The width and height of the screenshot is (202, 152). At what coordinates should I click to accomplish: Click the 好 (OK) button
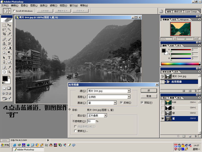(x=149, y=91)
